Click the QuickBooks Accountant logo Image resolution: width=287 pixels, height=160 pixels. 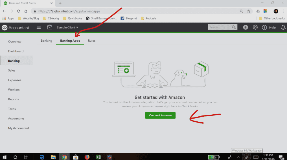coord(15,28)
